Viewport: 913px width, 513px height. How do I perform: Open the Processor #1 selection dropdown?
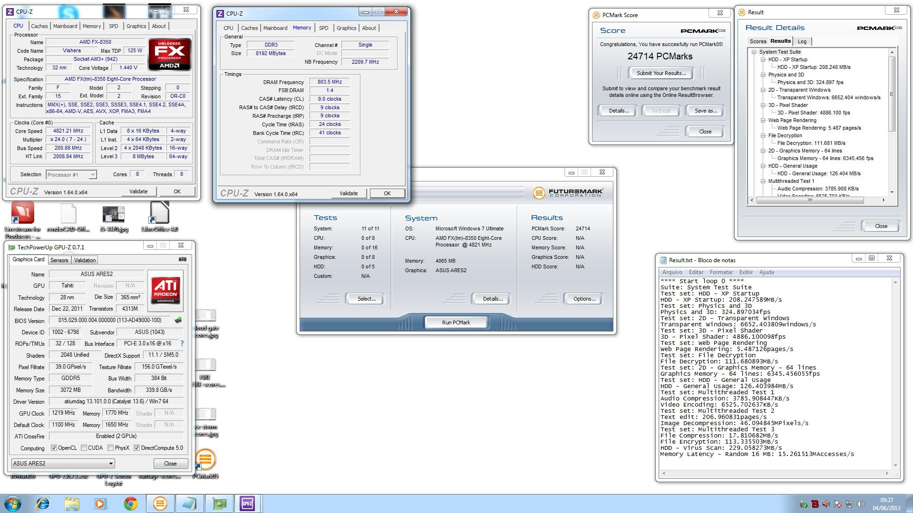(x=71, y=175)
